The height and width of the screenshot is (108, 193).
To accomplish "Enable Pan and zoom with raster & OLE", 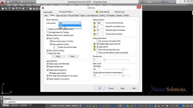I will tap(97, 41).
